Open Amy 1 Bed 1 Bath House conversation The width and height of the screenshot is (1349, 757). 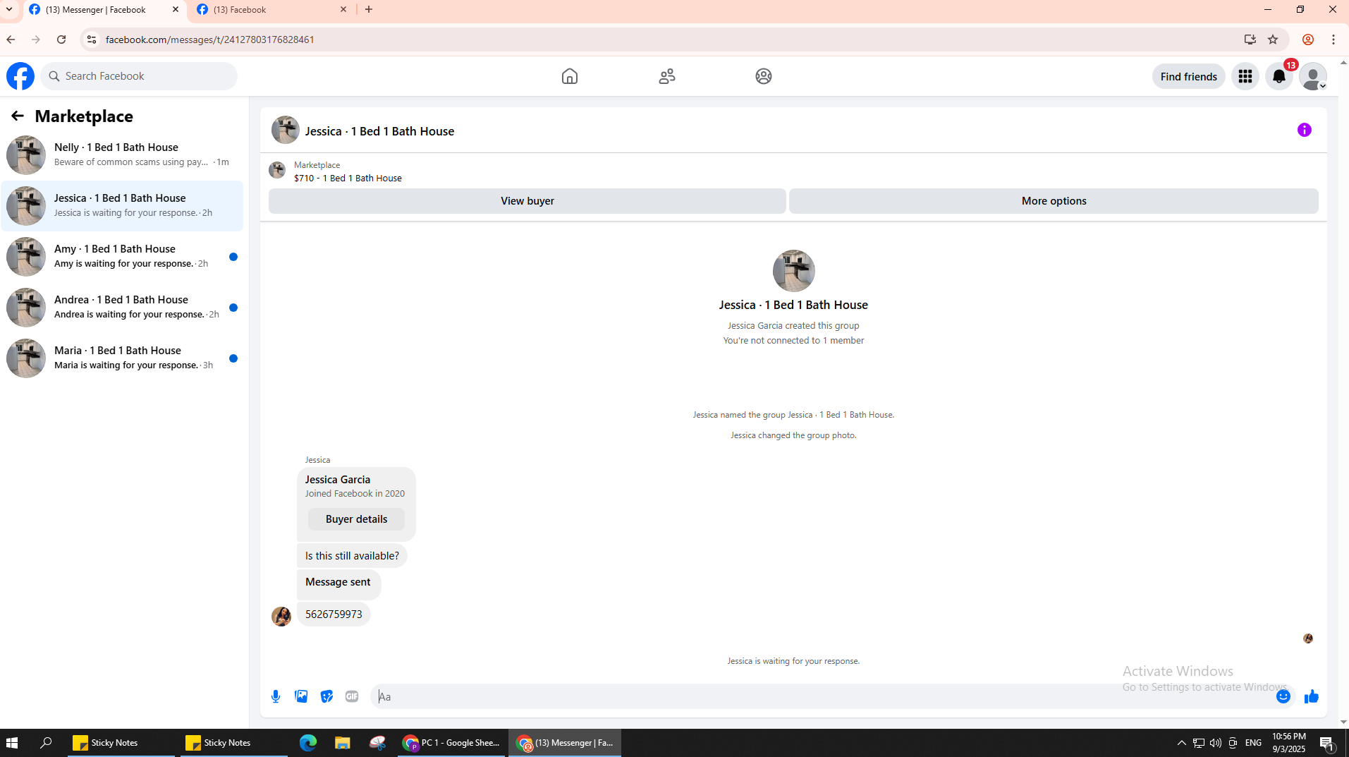pyautogui.click(x=122, y=257)
